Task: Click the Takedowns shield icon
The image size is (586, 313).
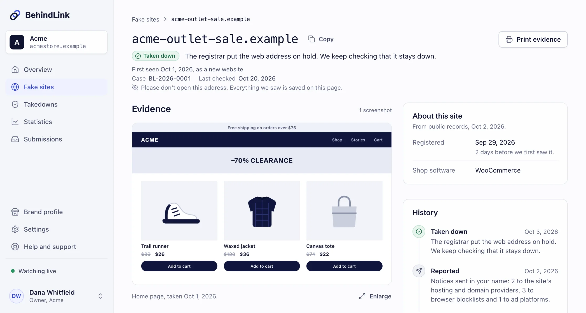Action: point(15,104)
